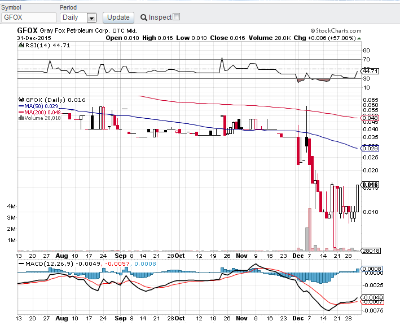Click the High 0.016 header value
The image size is (400, 326).
tap(157, 38)
